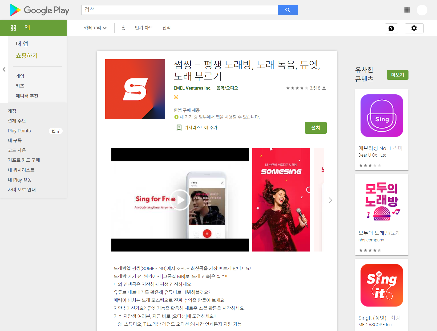Click the 신규 badge beside Play Points
The width and height of the screenshot is (437, 331).
coord(56,131)
